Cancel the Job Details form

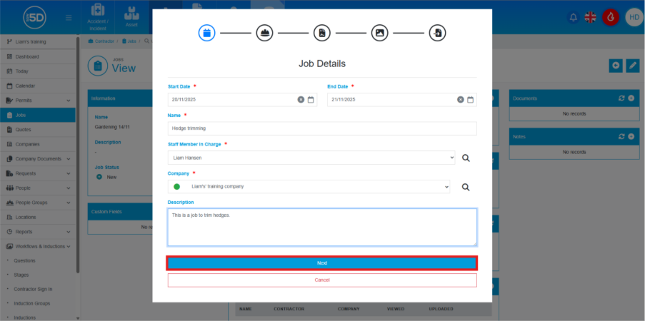click(x=322, y=280)
